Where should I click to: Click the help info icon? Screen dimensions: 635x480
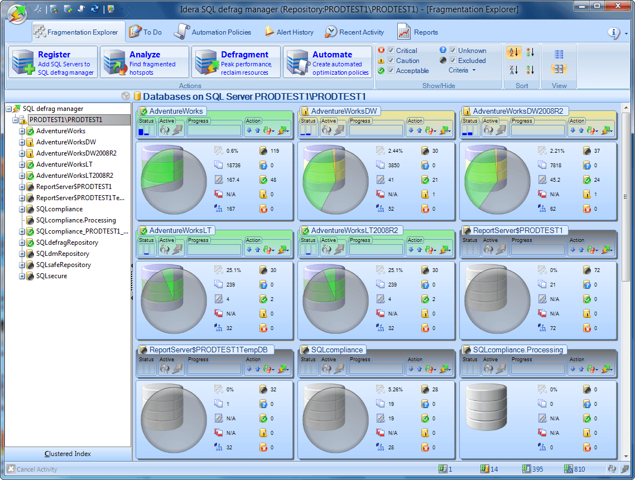pyautogui.click(x=614, y=33)
